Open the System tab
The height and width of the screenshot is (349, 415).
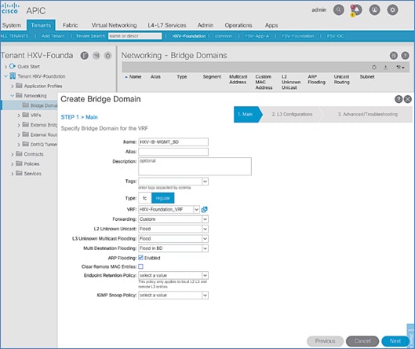[12, 25]
